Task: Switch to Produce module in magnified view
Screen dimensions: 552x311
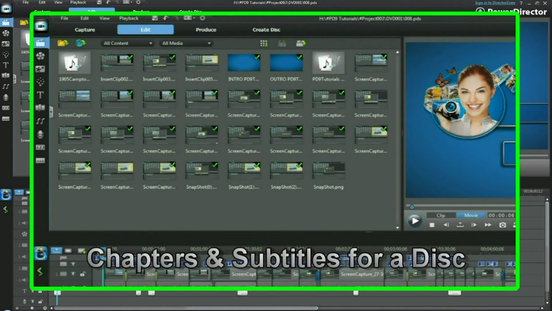Action: pos(206,30)
